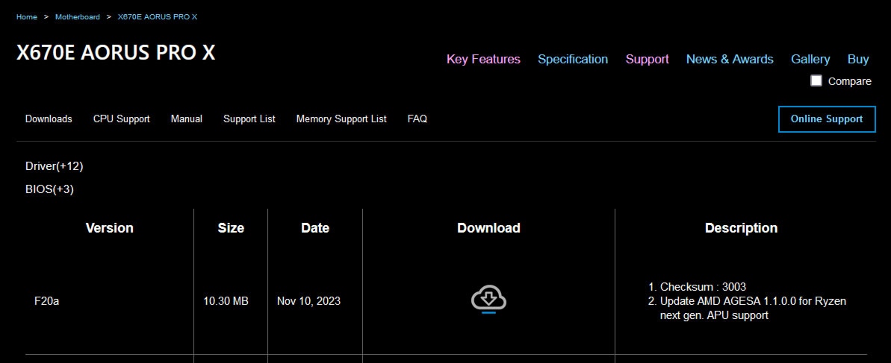Open the Manual section
Viewport: 891px width, 363px height.
click(187, 119)
